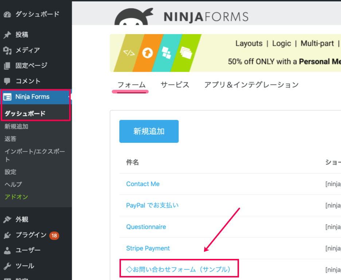
Task: Click the person icon beside ユーザー
Action: click(7, 251)
